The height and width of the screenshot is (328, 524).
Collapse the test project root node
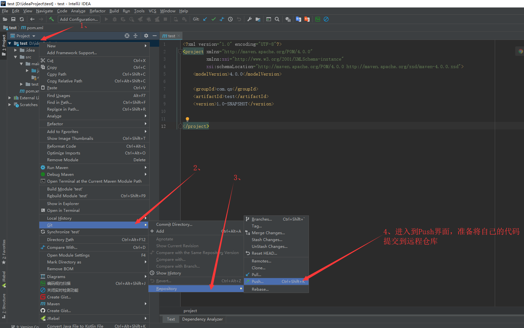point(10,43)
